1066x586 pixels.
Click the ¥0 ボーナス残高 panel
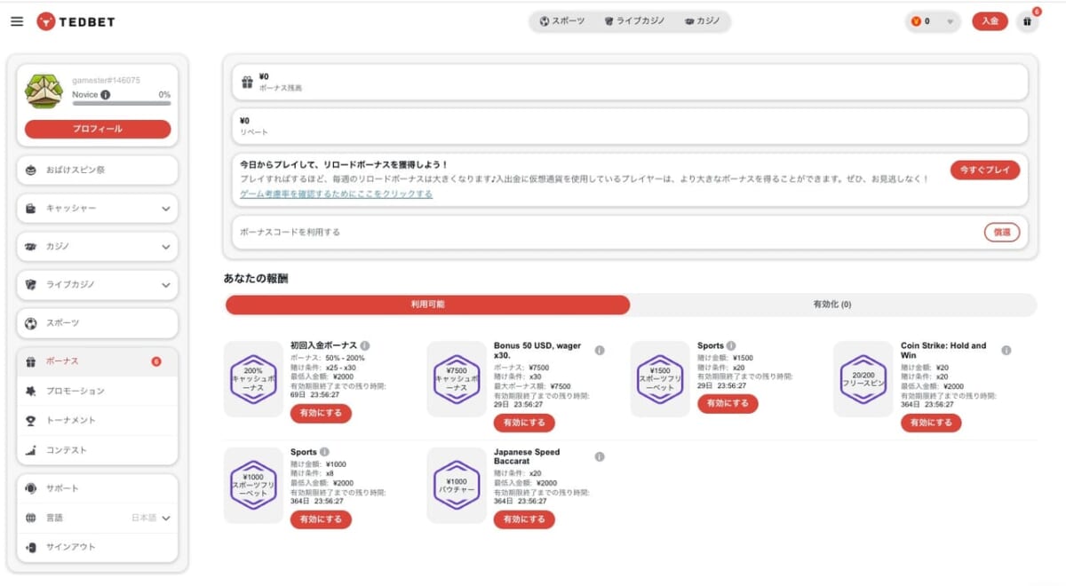click(x=630, y=82)
